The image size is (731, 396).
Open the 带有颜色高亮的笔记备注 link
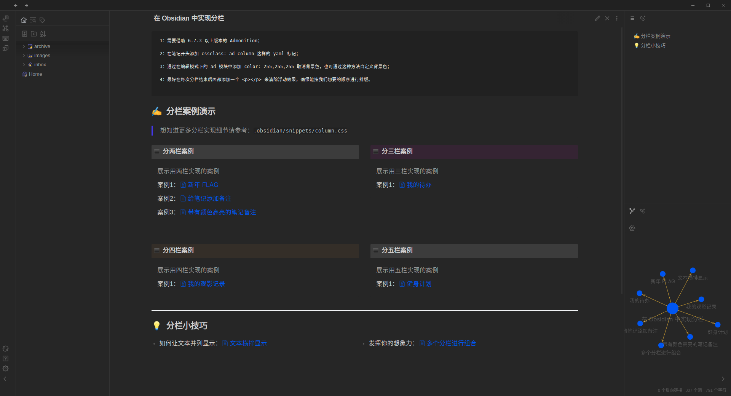222,212
